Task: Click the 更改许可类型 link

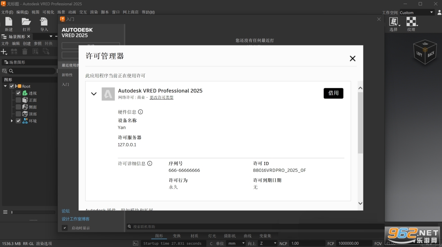Action: pos(161,97)
